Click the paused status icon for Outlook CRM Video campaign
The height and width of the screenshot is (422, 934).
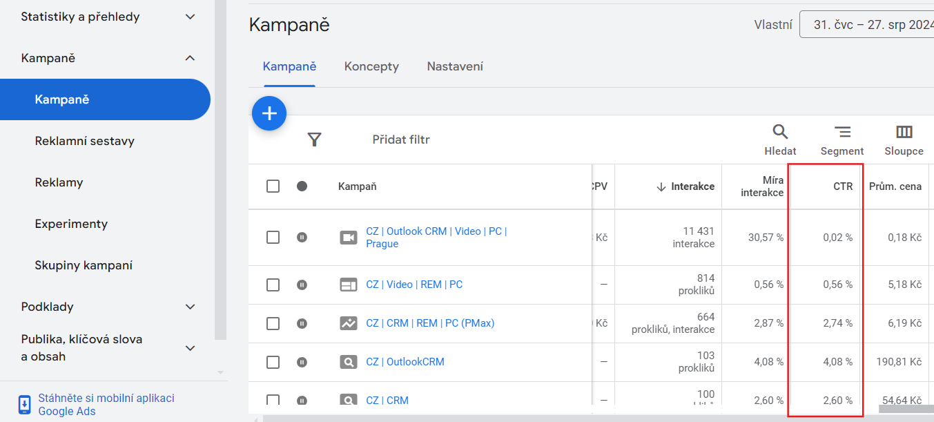point(302,237)
